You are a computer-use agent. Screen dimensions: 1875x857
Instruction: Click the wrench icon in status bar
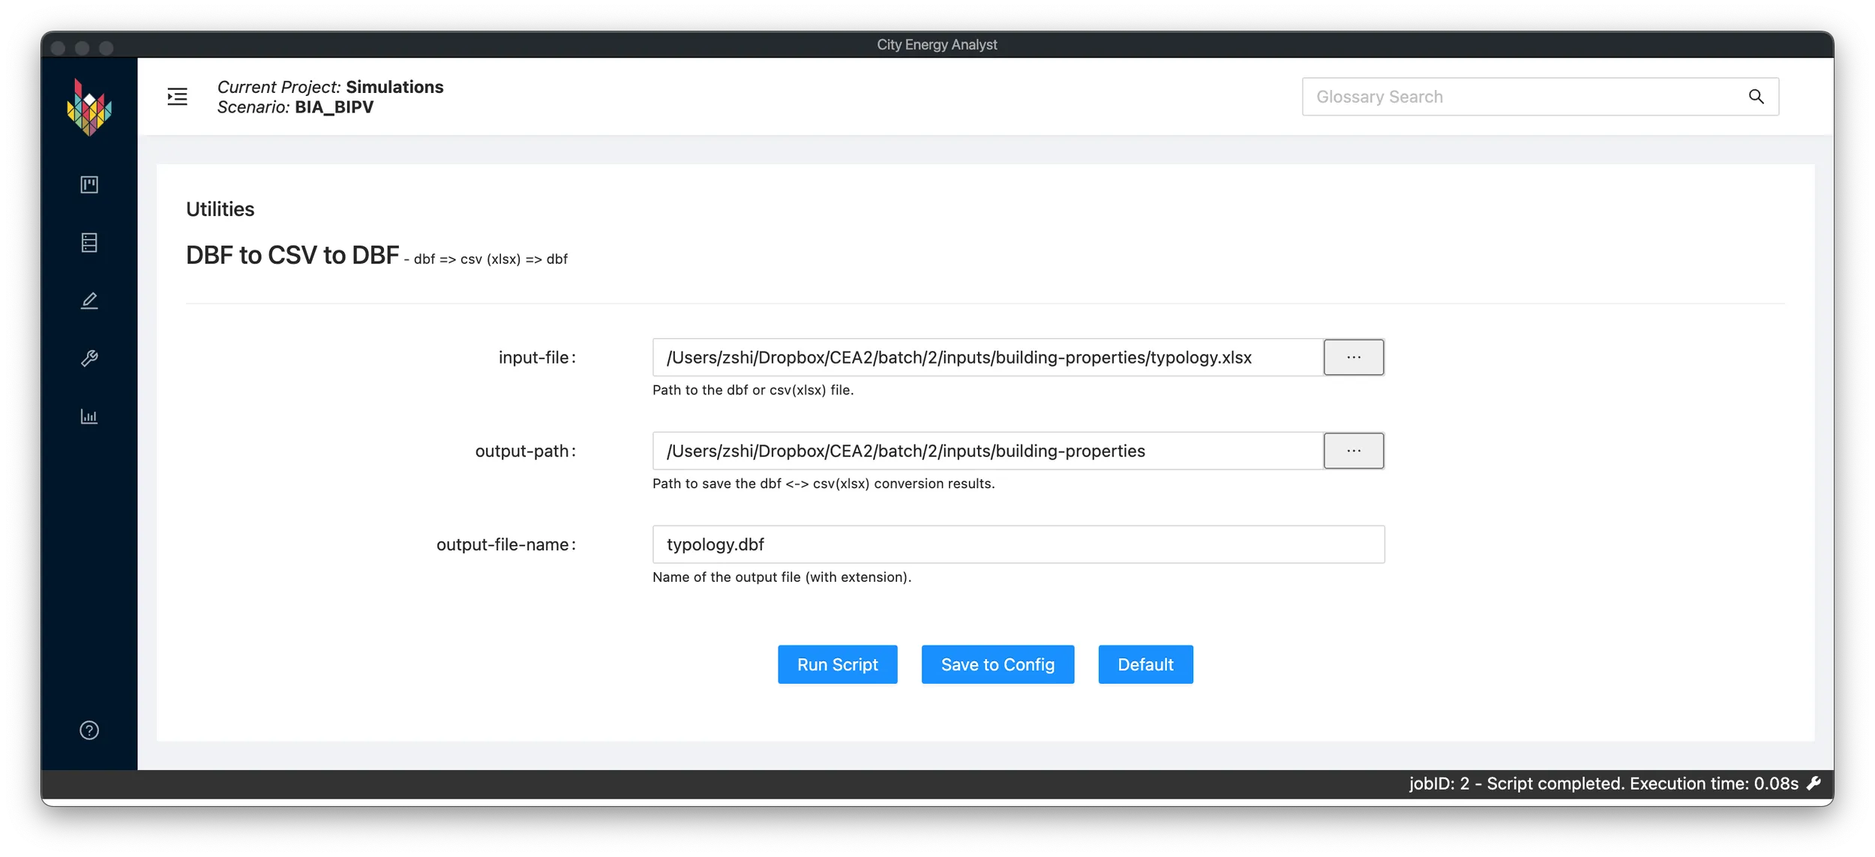(x=1813, y=784)
